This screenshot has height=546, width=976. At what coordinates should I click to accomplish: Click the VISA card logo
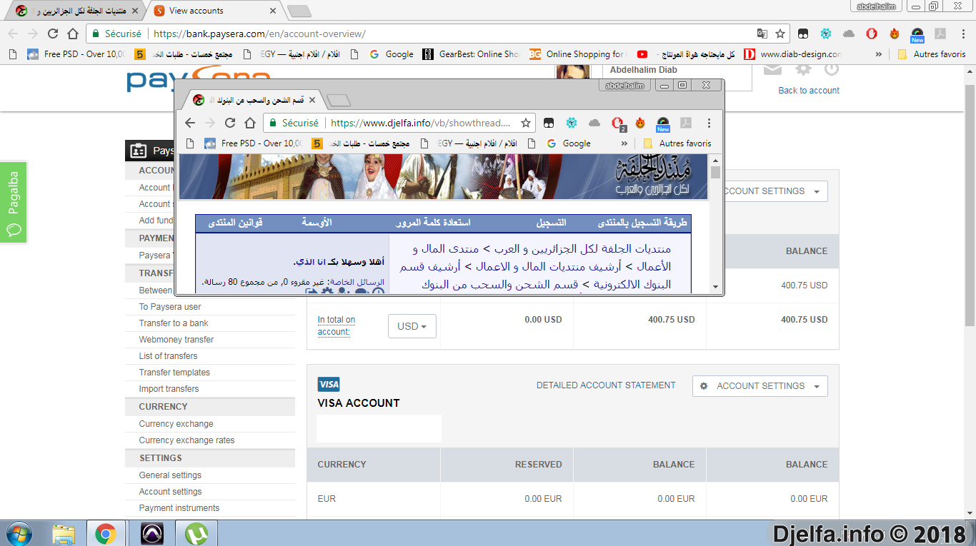(x=329, y=385)
